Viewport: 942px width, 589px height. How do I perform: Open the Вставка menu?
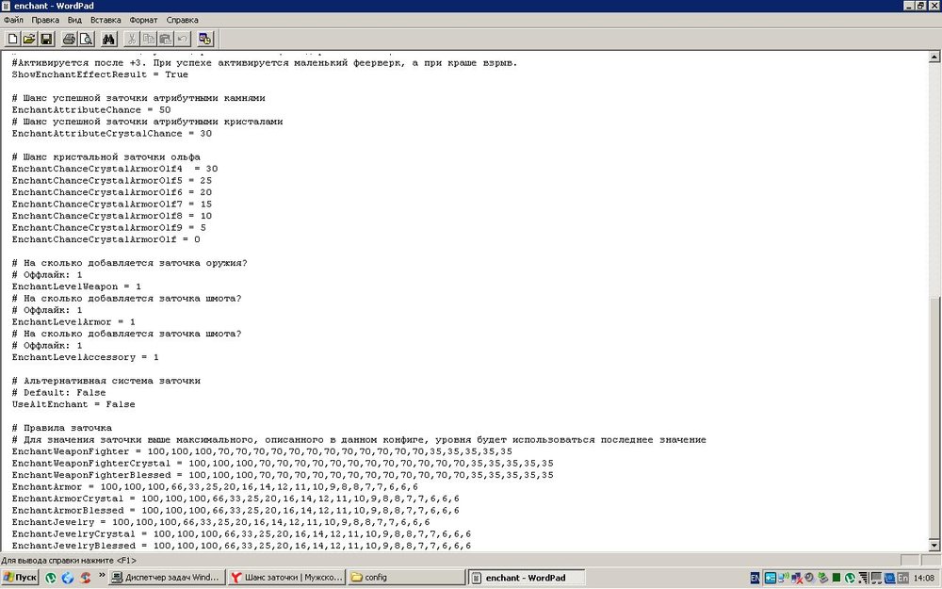tap(106, 19)
